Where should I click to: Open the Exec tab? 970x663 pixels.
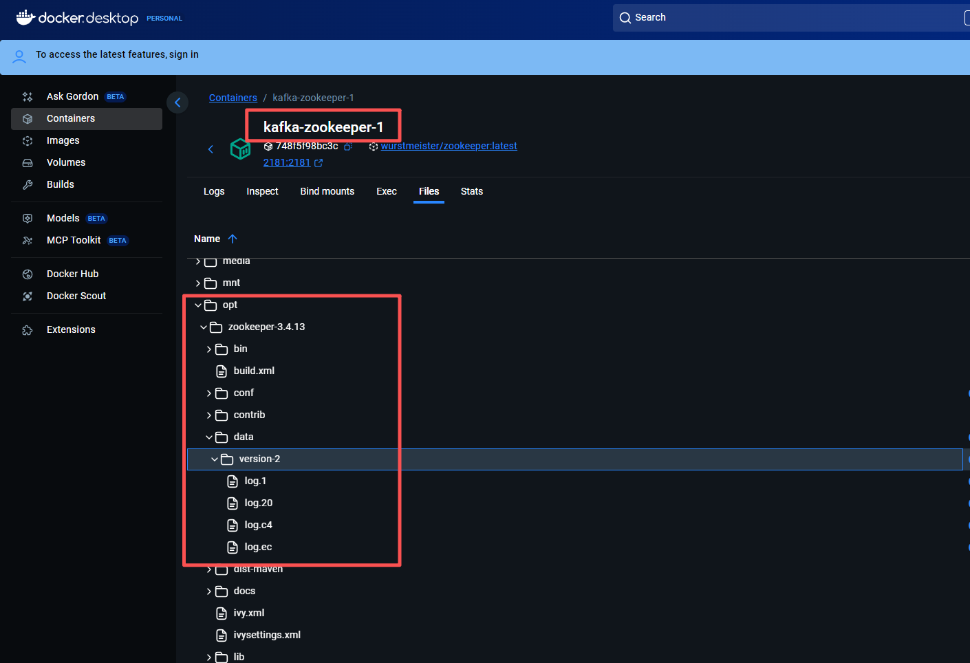387,191
